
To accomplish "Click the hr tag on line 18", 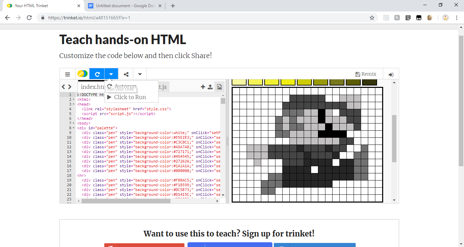I will [x=82, y=176].
